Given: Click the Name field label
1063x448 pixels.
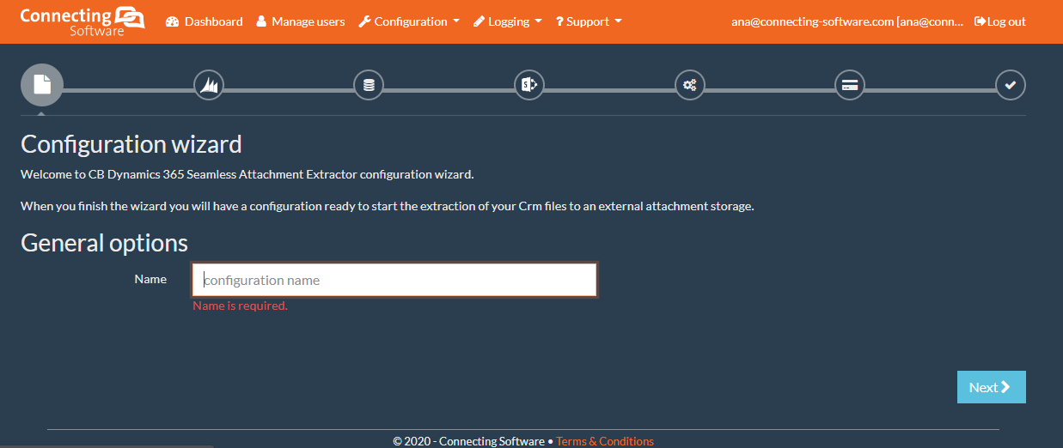Looking at the screenshot, I should coord(150,279).
